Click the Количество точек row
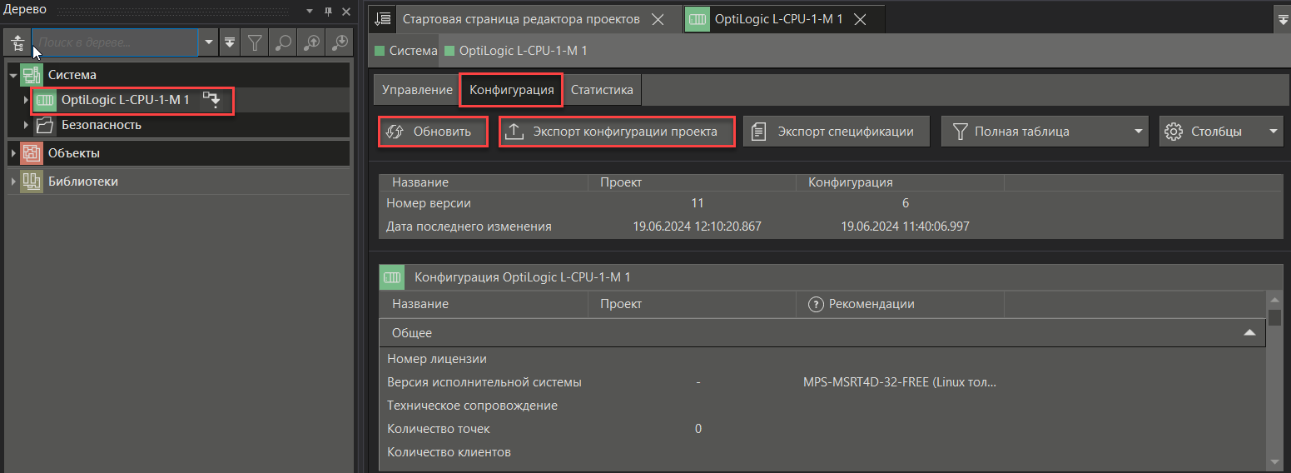Screen dimensions: 1291x473 [822, 429]
